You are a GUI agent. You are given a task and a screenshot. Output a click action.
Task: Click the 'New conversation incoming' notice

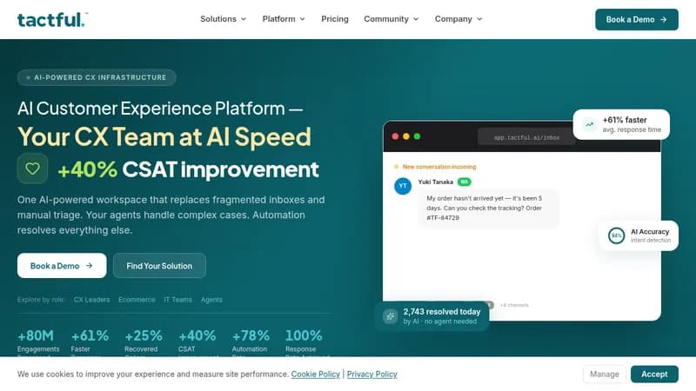(x=439, y=167)
